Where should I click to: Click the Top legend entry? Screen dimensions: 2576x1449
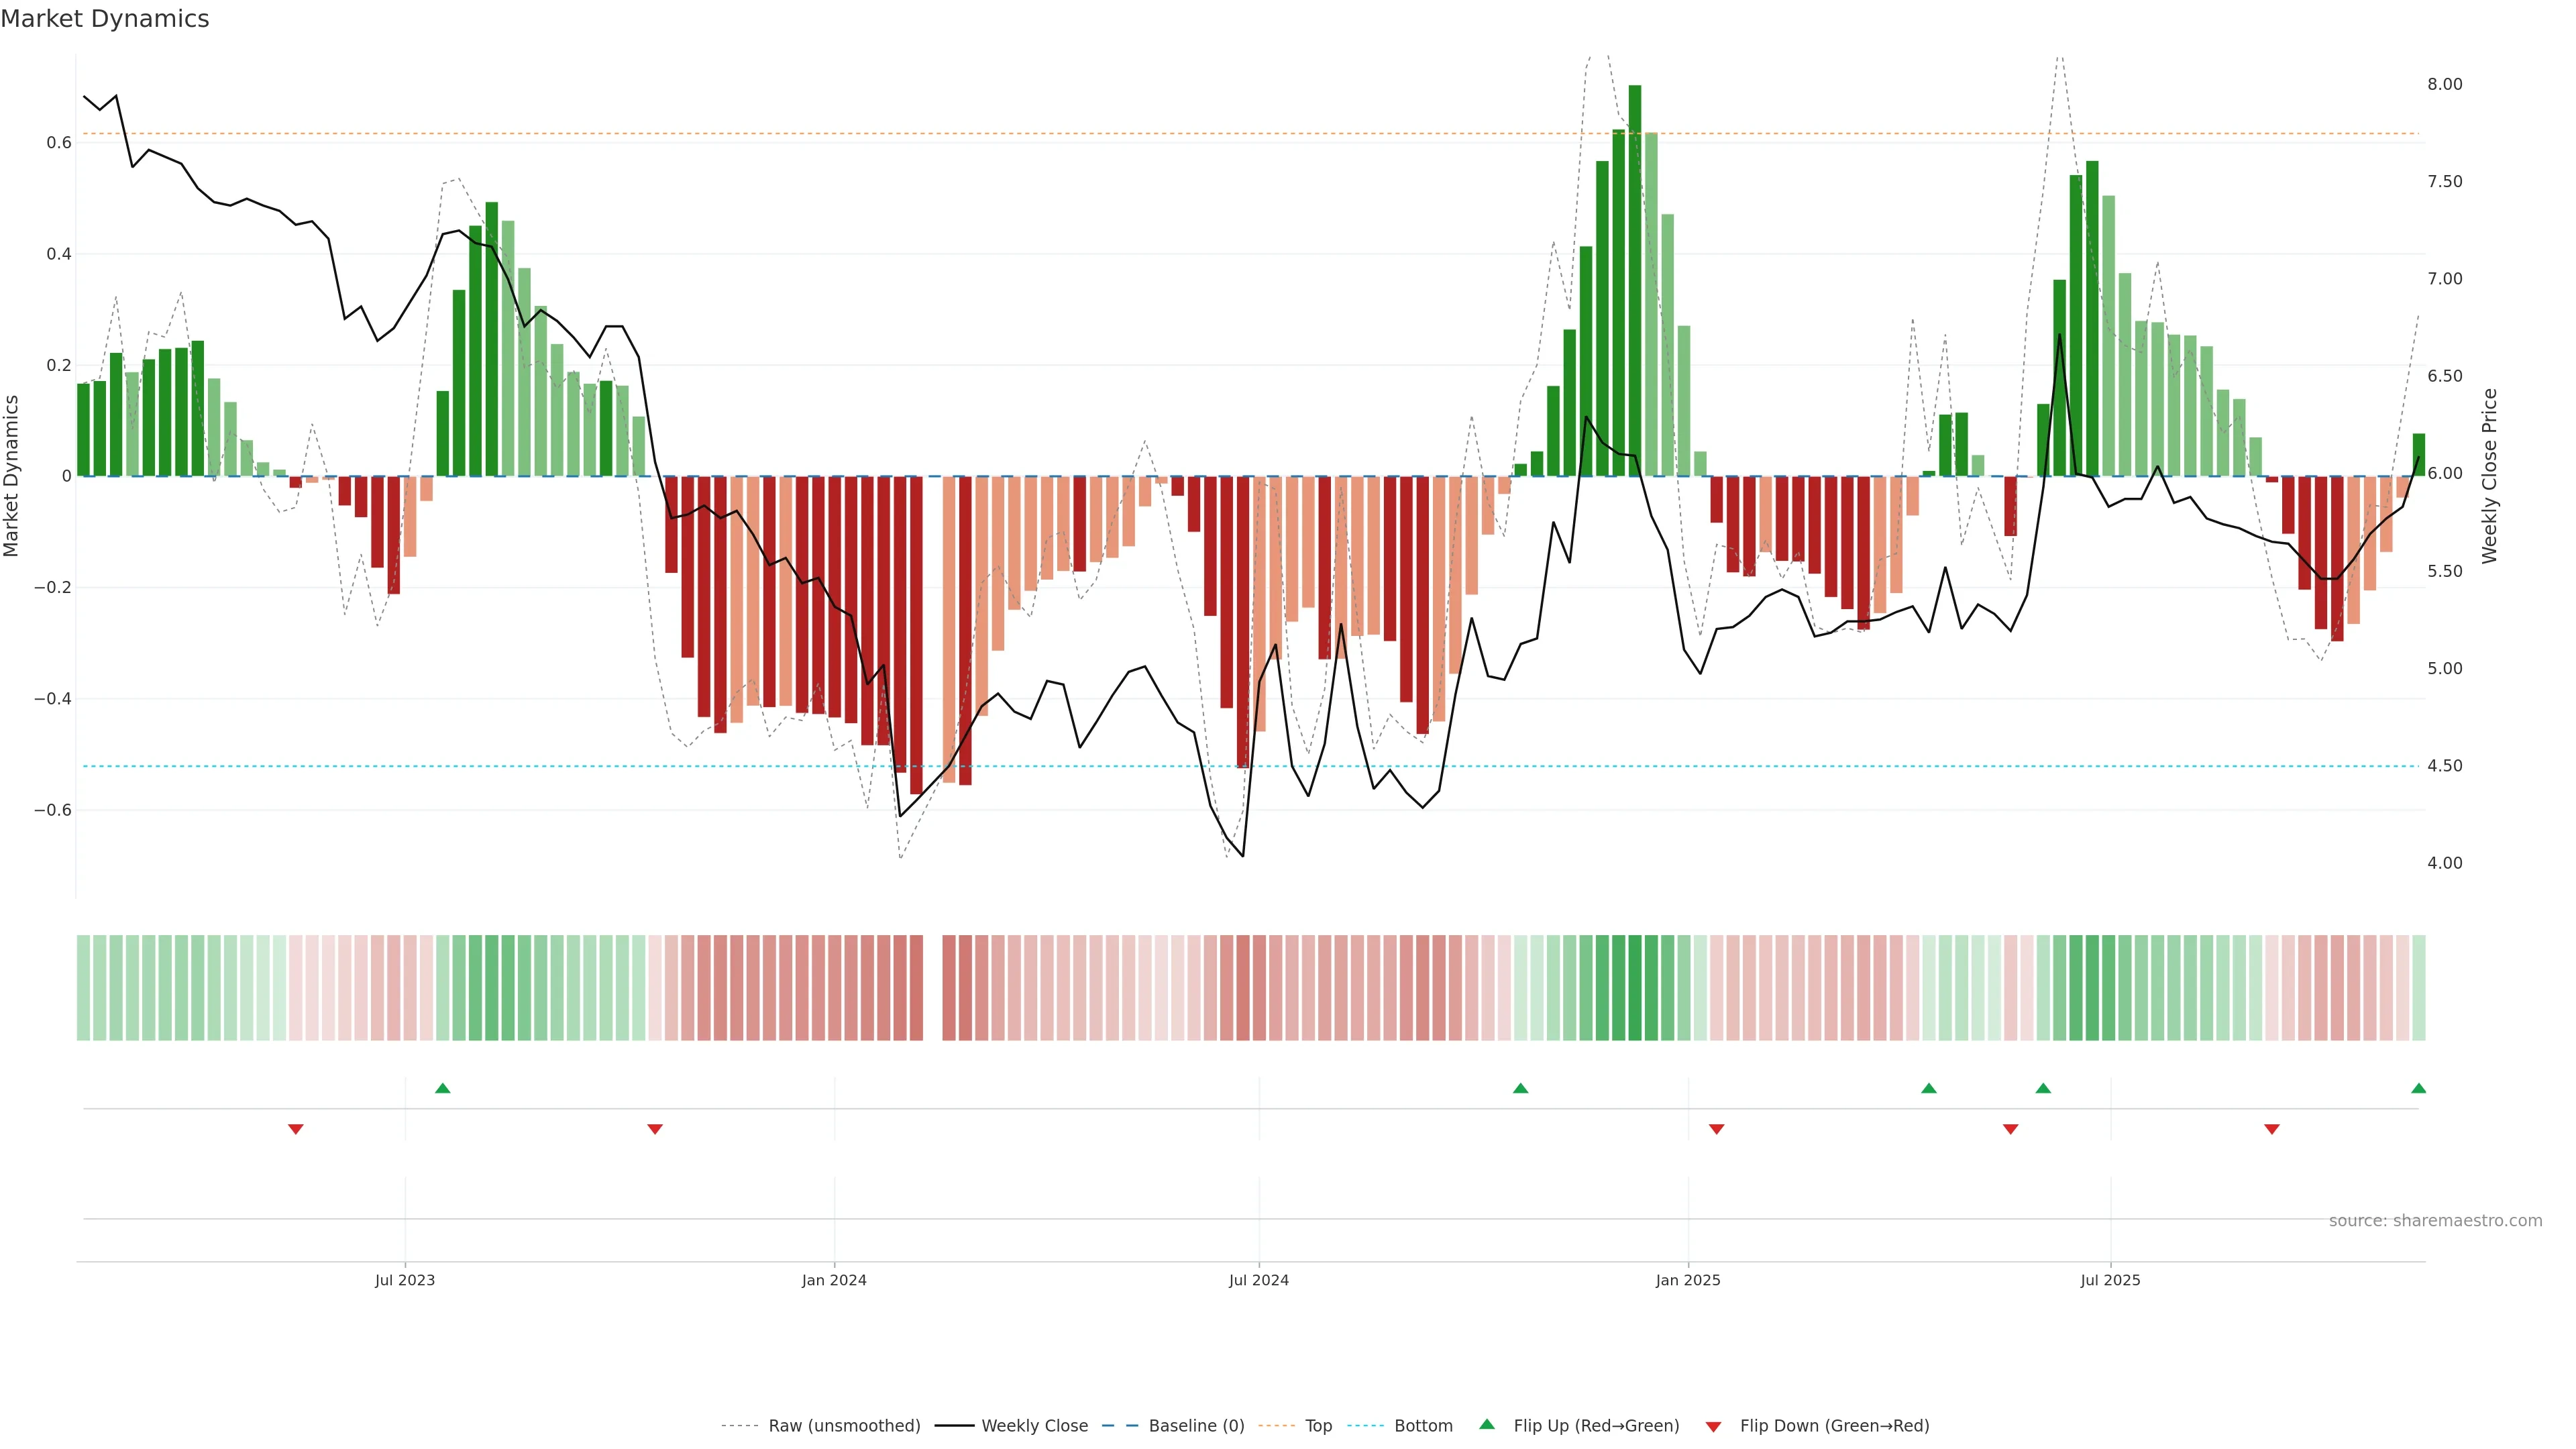pyautogui.click(x=1318, y=1426)
